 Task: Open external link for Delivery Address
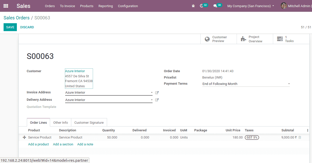coord(157,100)
